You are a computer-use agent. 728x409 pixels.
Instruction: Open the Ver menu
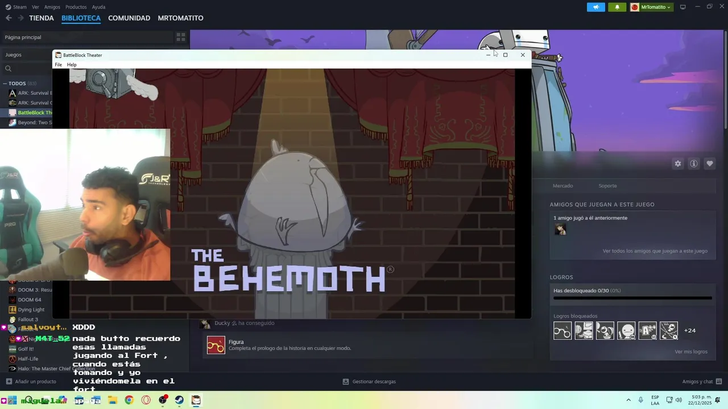pyautogui.click(x=36, y=7)
